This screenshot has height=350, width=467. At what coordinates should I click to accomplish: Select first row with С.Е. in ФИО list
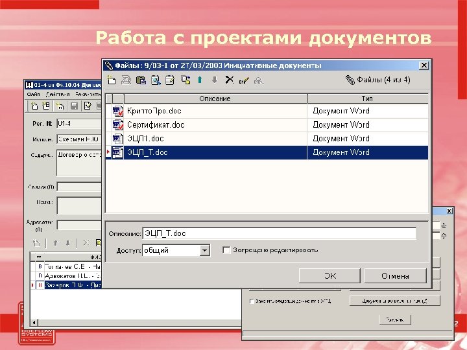pyautogui.click(x=66, y=266)
